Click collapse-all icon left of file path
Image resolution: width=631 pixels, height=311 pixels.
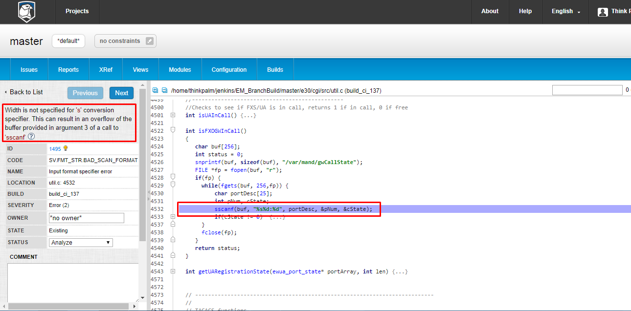tap(164, 90)
